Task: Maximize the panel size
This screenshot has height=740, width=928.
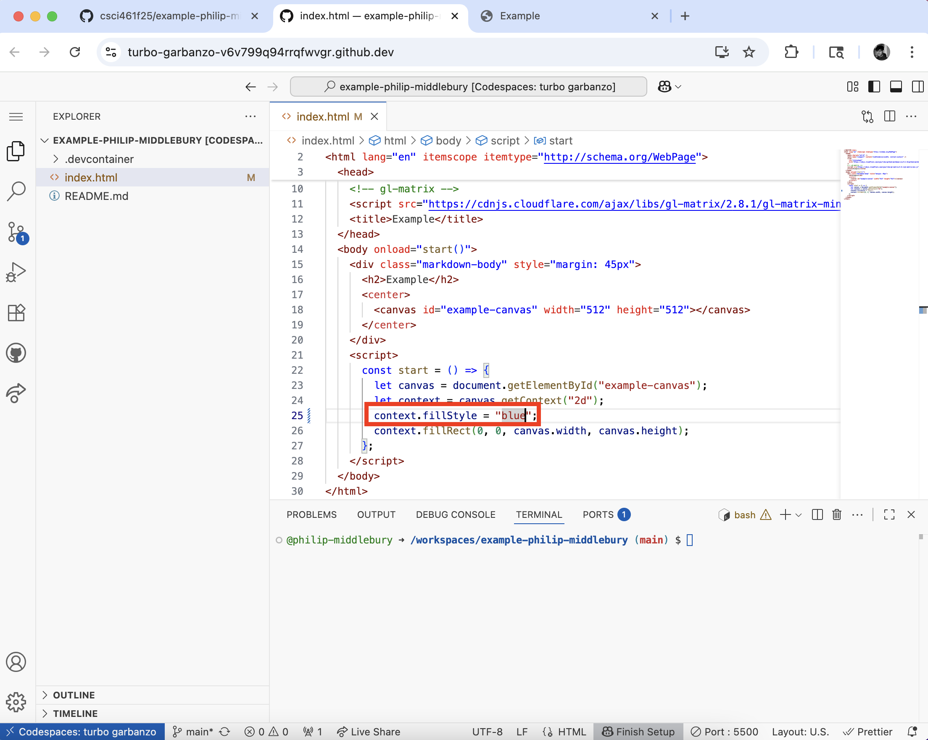Action: (889, 515)
